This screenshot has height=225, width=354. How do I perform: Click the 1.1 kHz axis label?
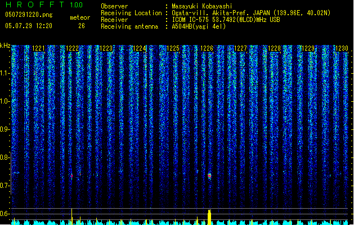pyautogui.click(x=5, y=74)
